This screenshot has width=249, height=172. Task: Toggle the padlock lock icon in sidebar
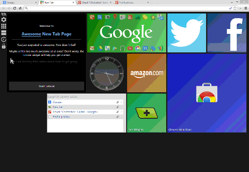coord(3,46)
